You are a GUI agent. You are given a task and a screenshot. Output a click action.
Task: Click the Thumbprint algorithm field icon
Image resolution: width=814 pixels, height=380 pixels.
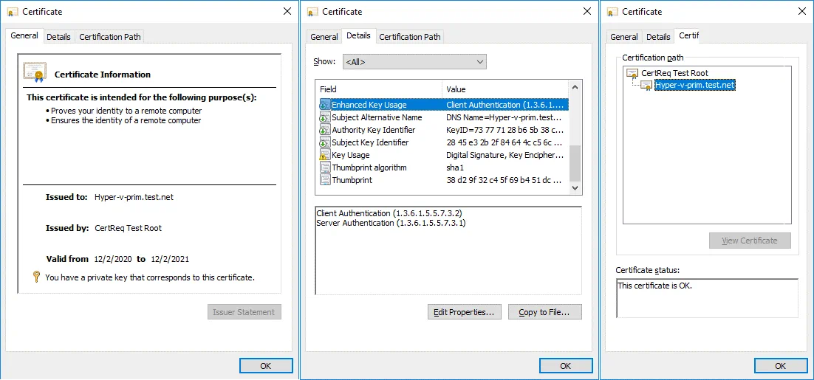(324, 167)
